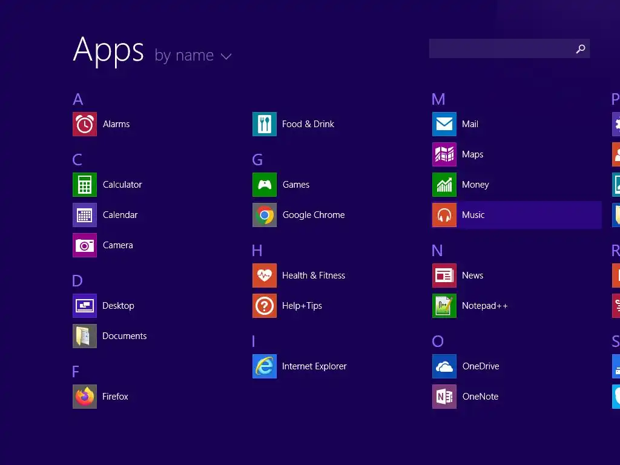Open the Alarms app tile icon
This screenshot has width=620, height=465.
pyautogui.click(x=85, y=124)
